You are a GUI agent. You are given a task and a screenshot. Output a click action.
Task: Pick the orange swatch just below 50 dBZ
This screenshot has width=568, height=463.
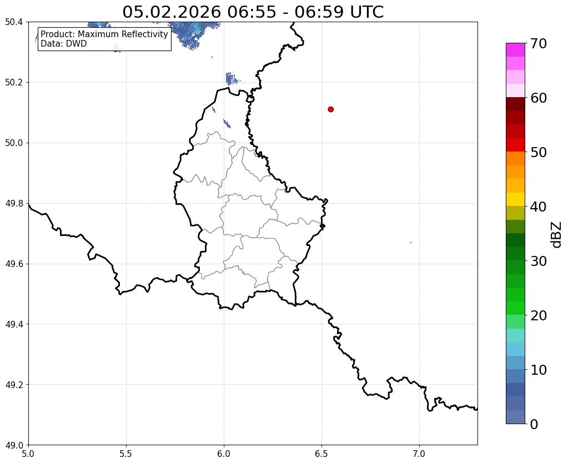(515, 159)
